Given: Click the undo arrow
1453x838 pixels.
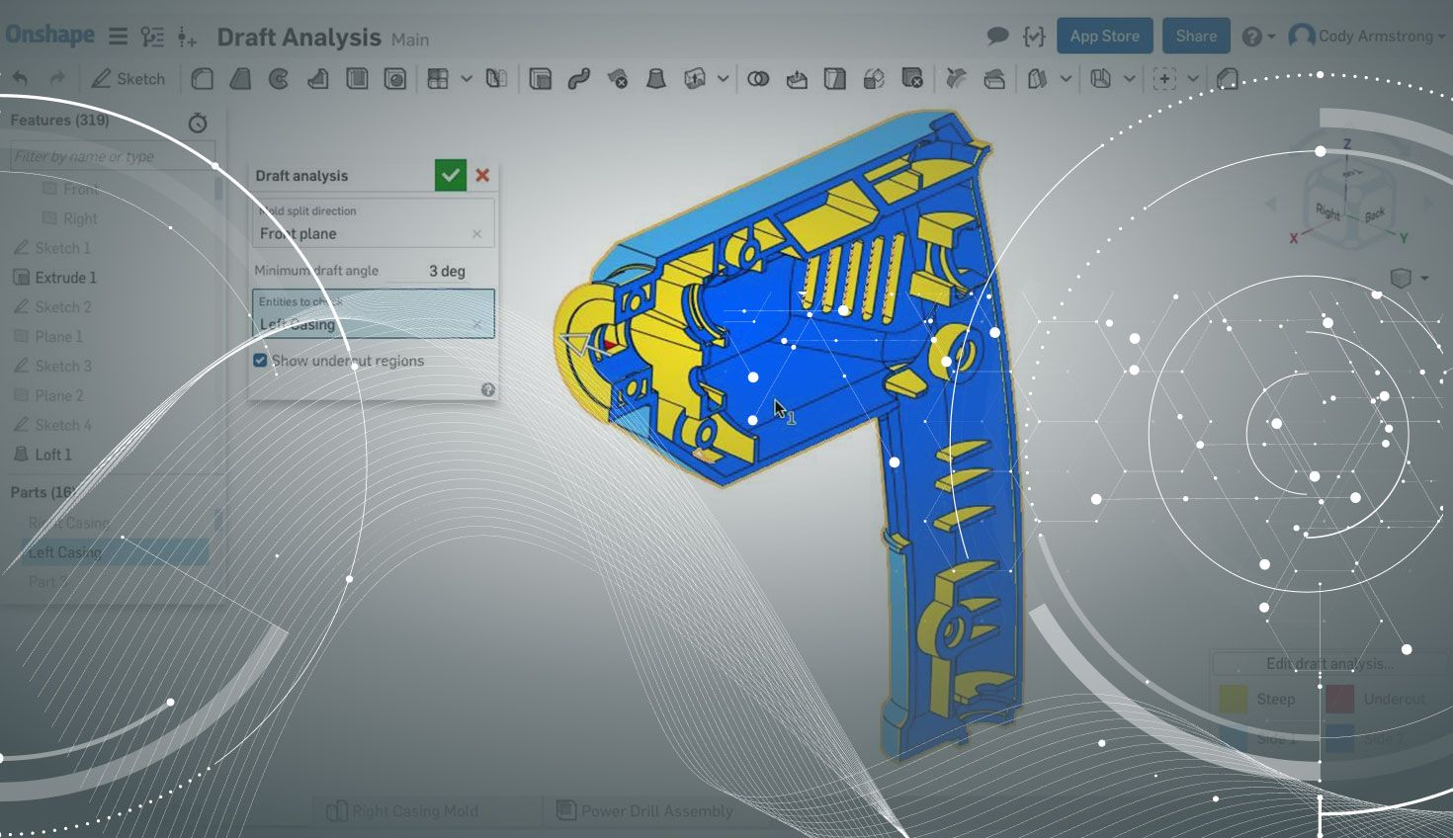Looking at the screenshot, I should [x=21, y=79].
